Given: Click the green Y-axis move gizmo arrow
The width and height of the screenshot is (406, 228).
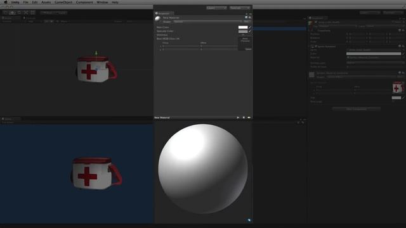Looking at the screenshot, I should click(96, 53).
